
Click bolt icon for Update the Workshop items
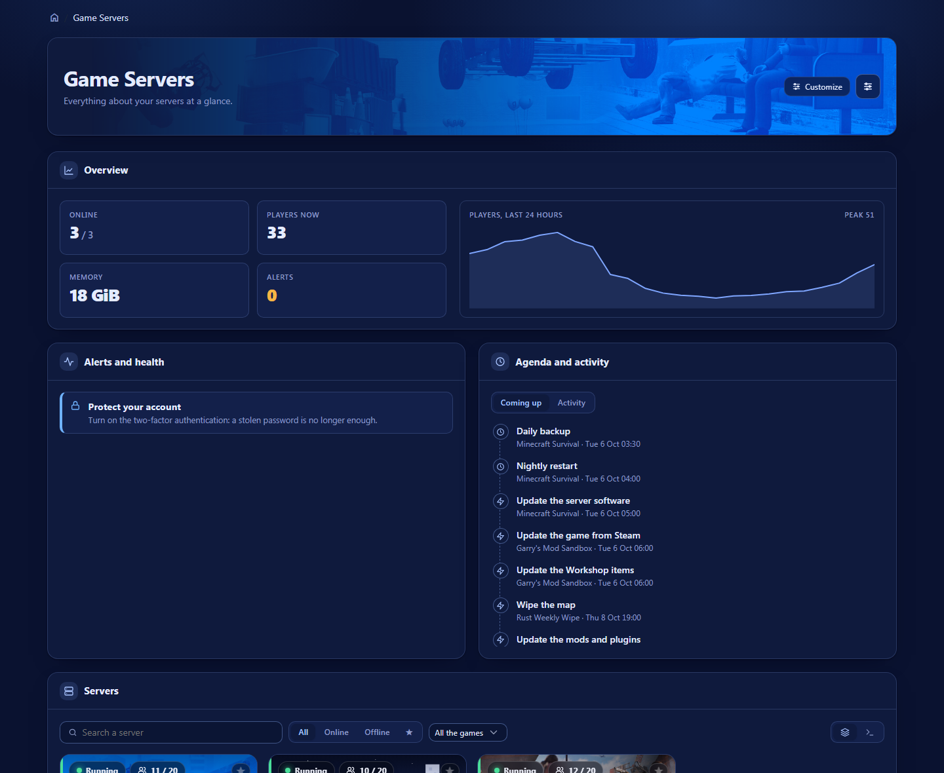coord(500,571)
